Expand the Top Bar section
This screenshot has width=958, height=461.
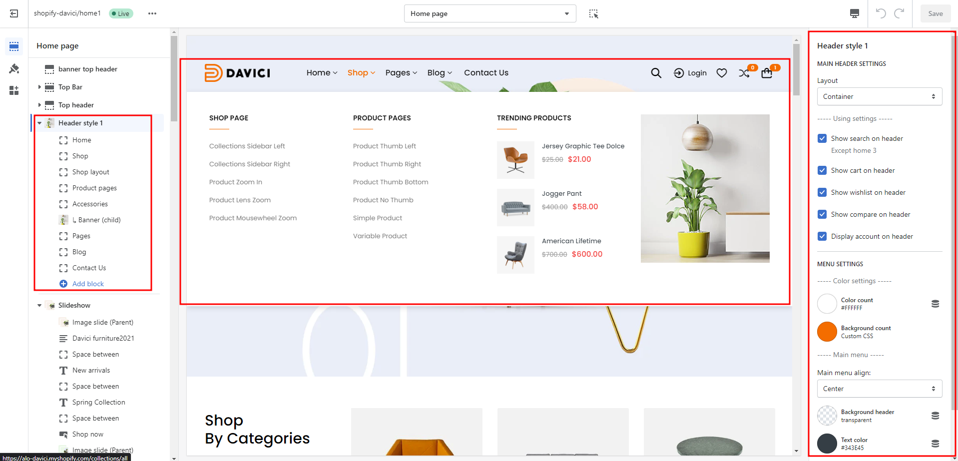point(39,87)
